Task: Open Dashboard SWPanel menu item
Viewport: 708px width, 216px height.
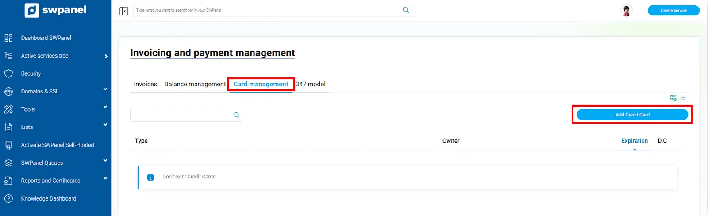Action: tap(46, 38)
